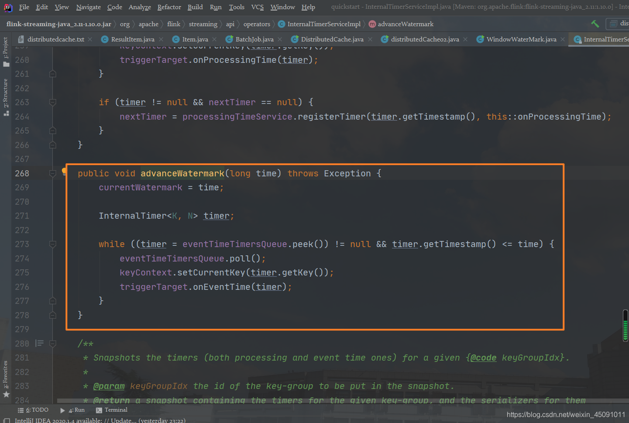The width and height of the screenshot is (629, 423).
Task: Open the Refactor menu
Action: pyautogui.click(x=169, y=7)
